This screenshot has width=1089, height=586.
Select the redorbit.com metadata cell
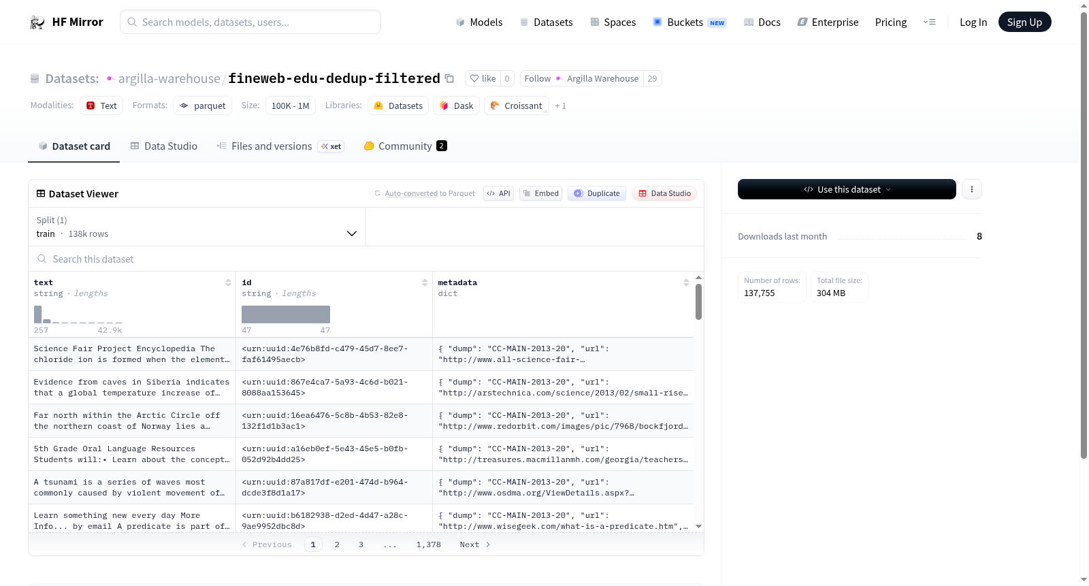(563, 421)
